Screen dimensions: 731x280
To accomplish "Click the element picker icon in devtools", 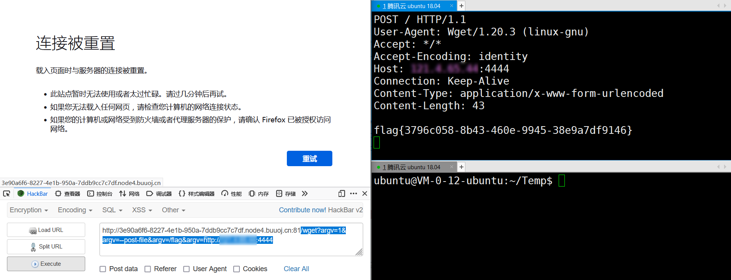I will [7, 193].
